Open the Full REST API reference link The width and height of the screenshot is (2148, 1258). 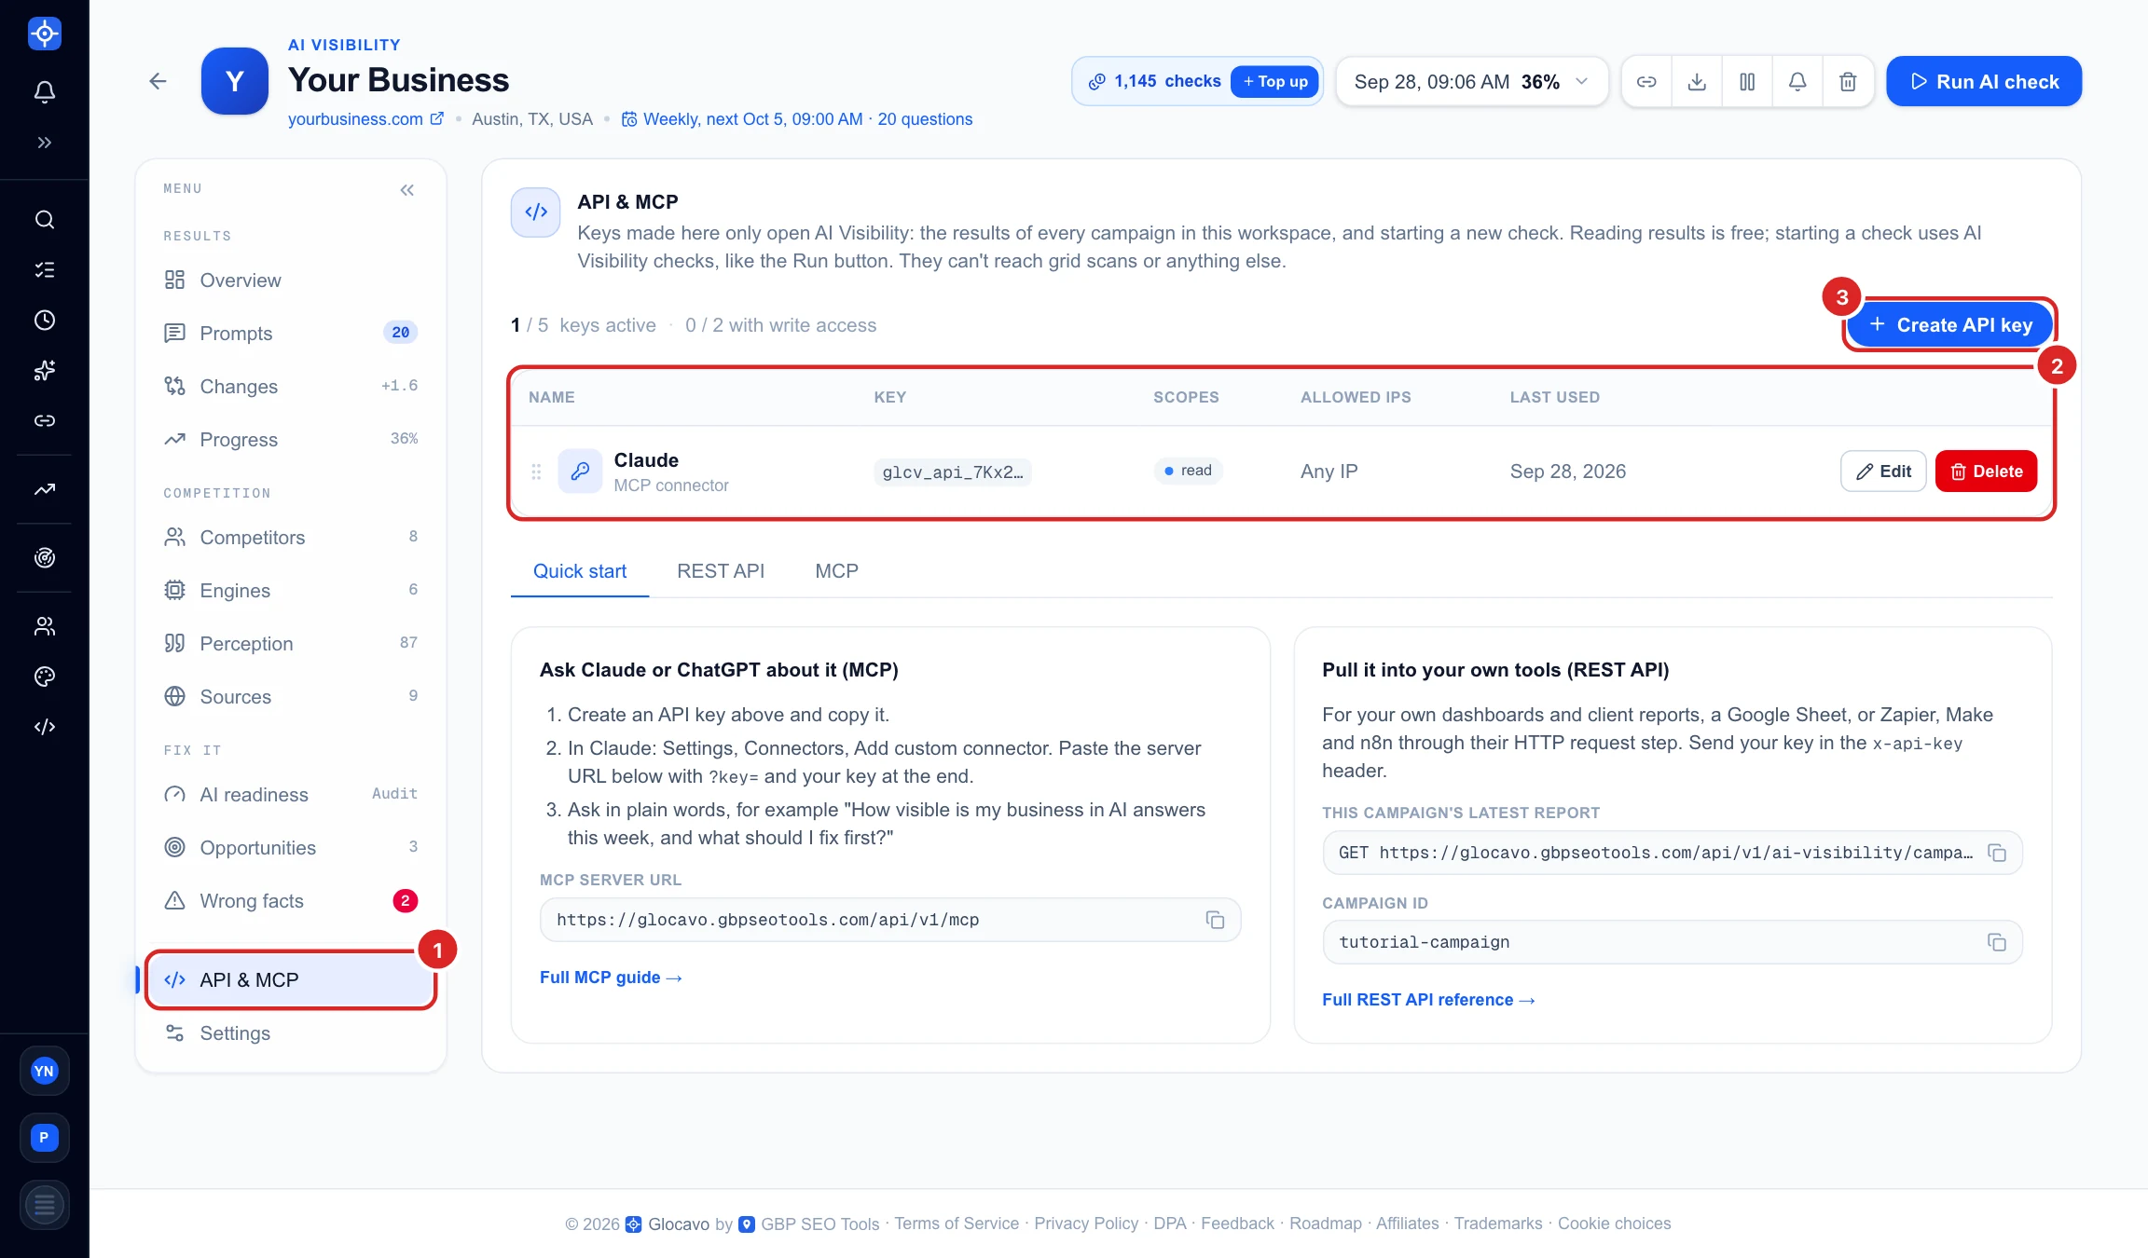click(1428, 1000)
